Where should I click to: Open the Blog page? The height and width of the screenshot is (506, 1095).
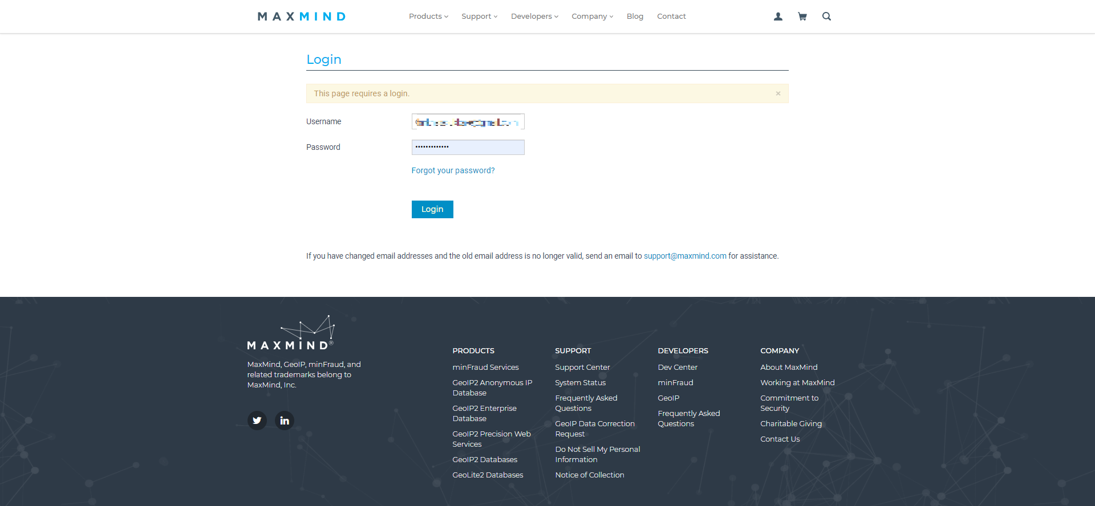pos(635,17)
